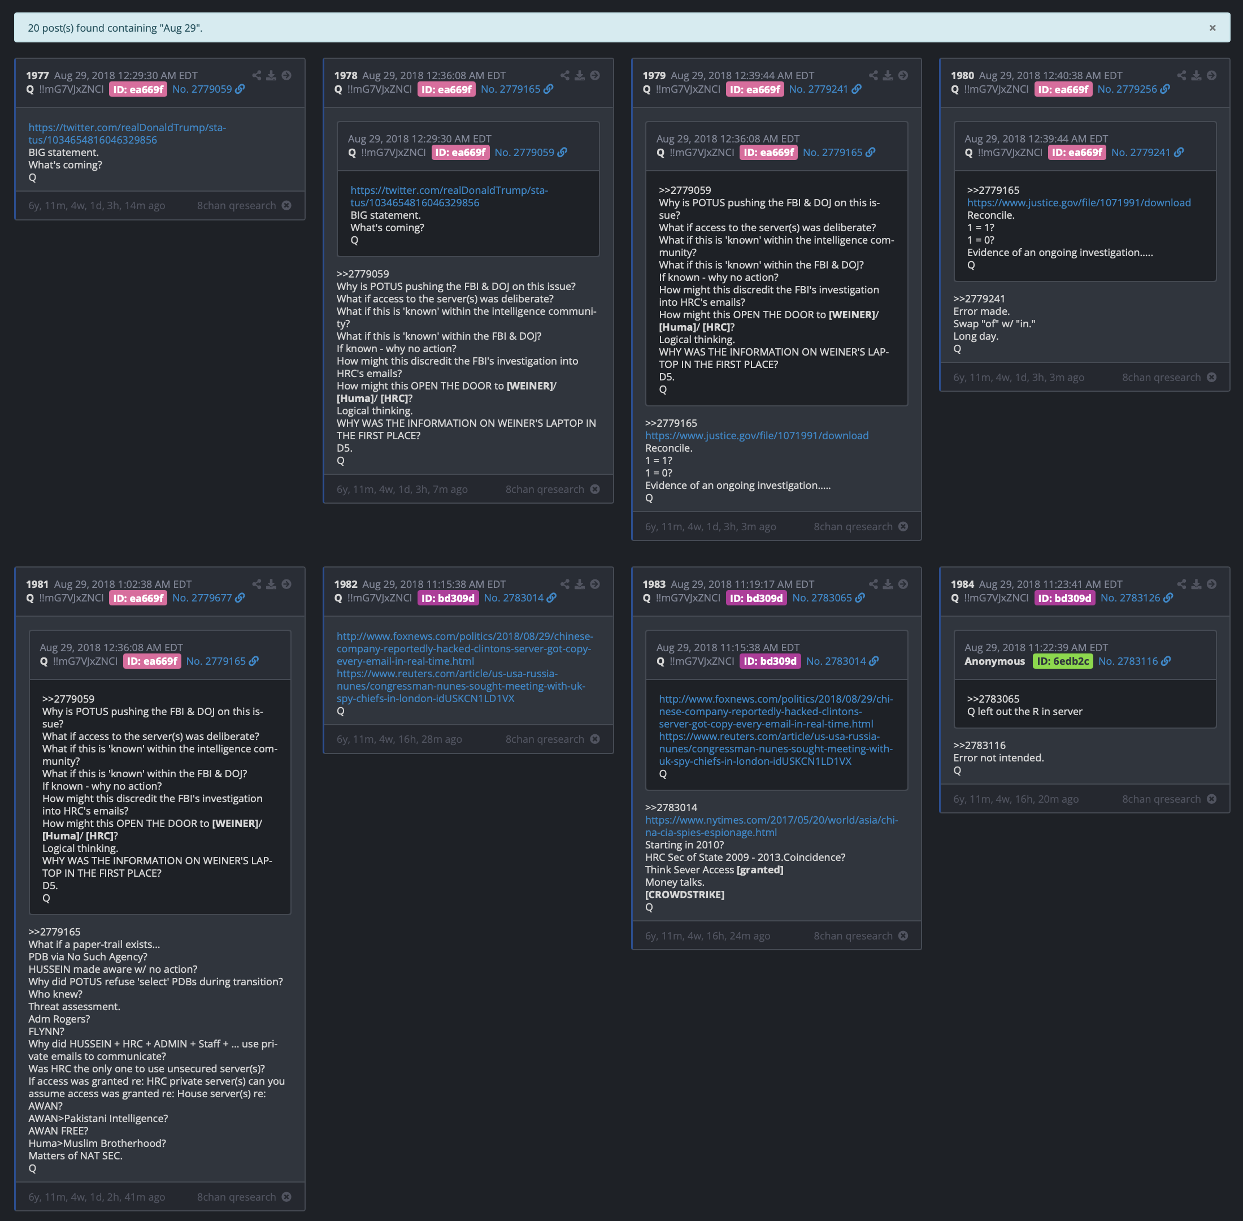Click download icon on post 1983
The width and height of the screenshot is (1243, 1221).
(888, 583)
